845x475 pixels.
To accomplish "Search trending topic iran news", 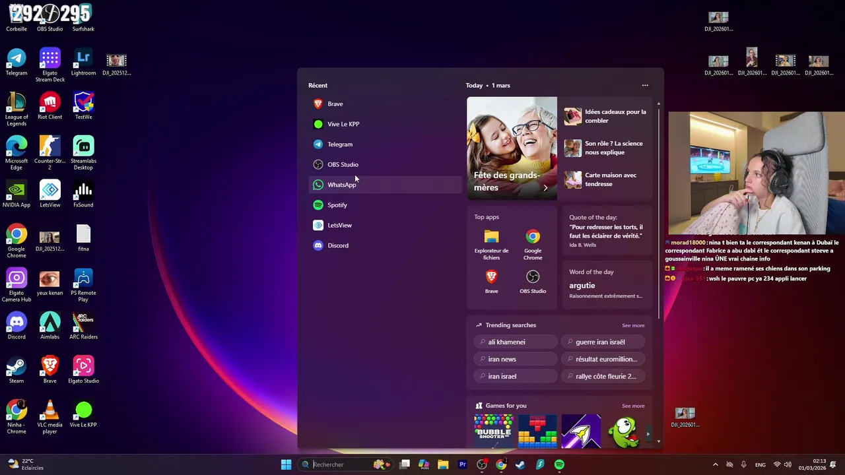I will click(516, 359).
